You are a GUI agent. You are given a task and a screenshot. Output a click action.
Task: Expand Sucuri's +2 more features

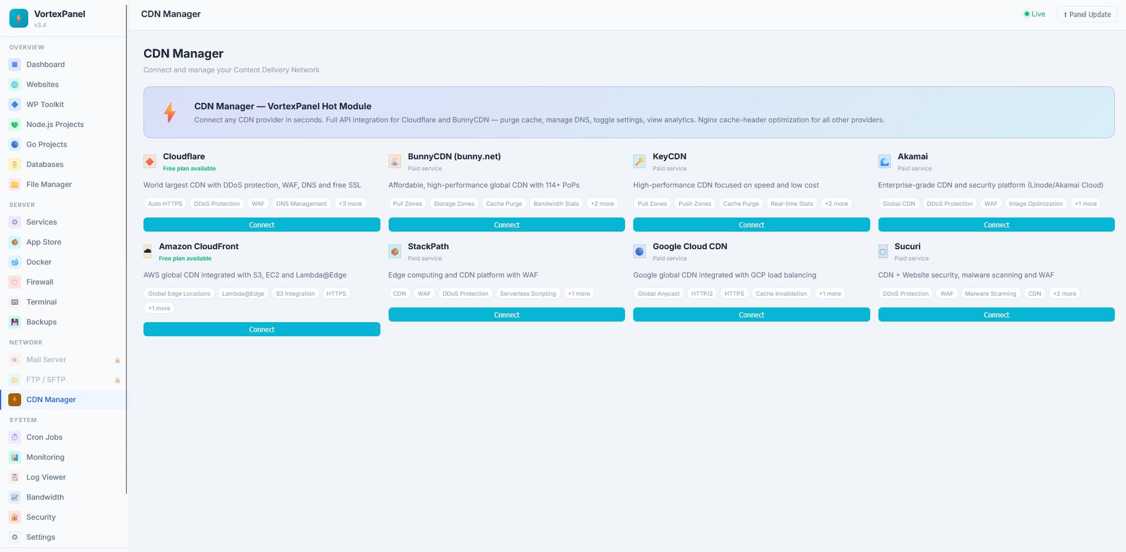1065,294
